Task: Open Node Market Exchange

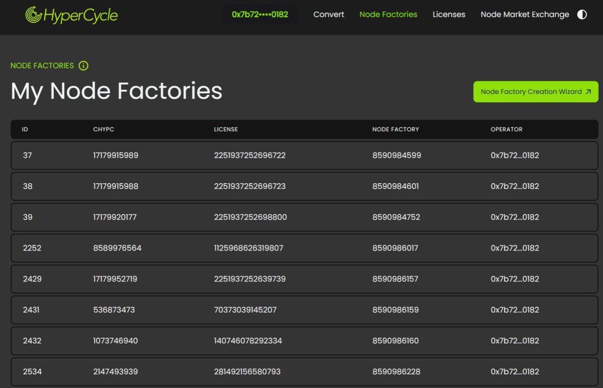Action: pos(525,15)
